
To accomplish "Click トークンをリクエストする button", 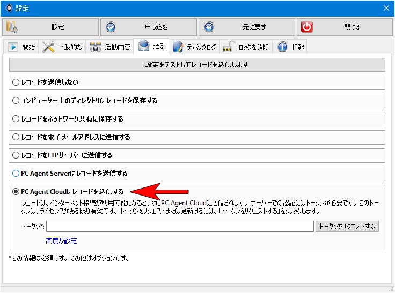I will click(x=347, y=227).
